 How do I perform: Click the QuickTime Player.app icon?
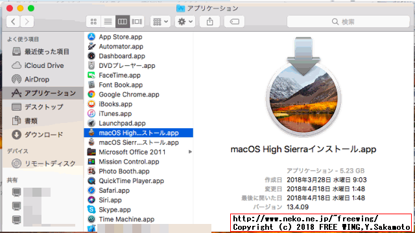pyautogui.click(x=91, y=181)
